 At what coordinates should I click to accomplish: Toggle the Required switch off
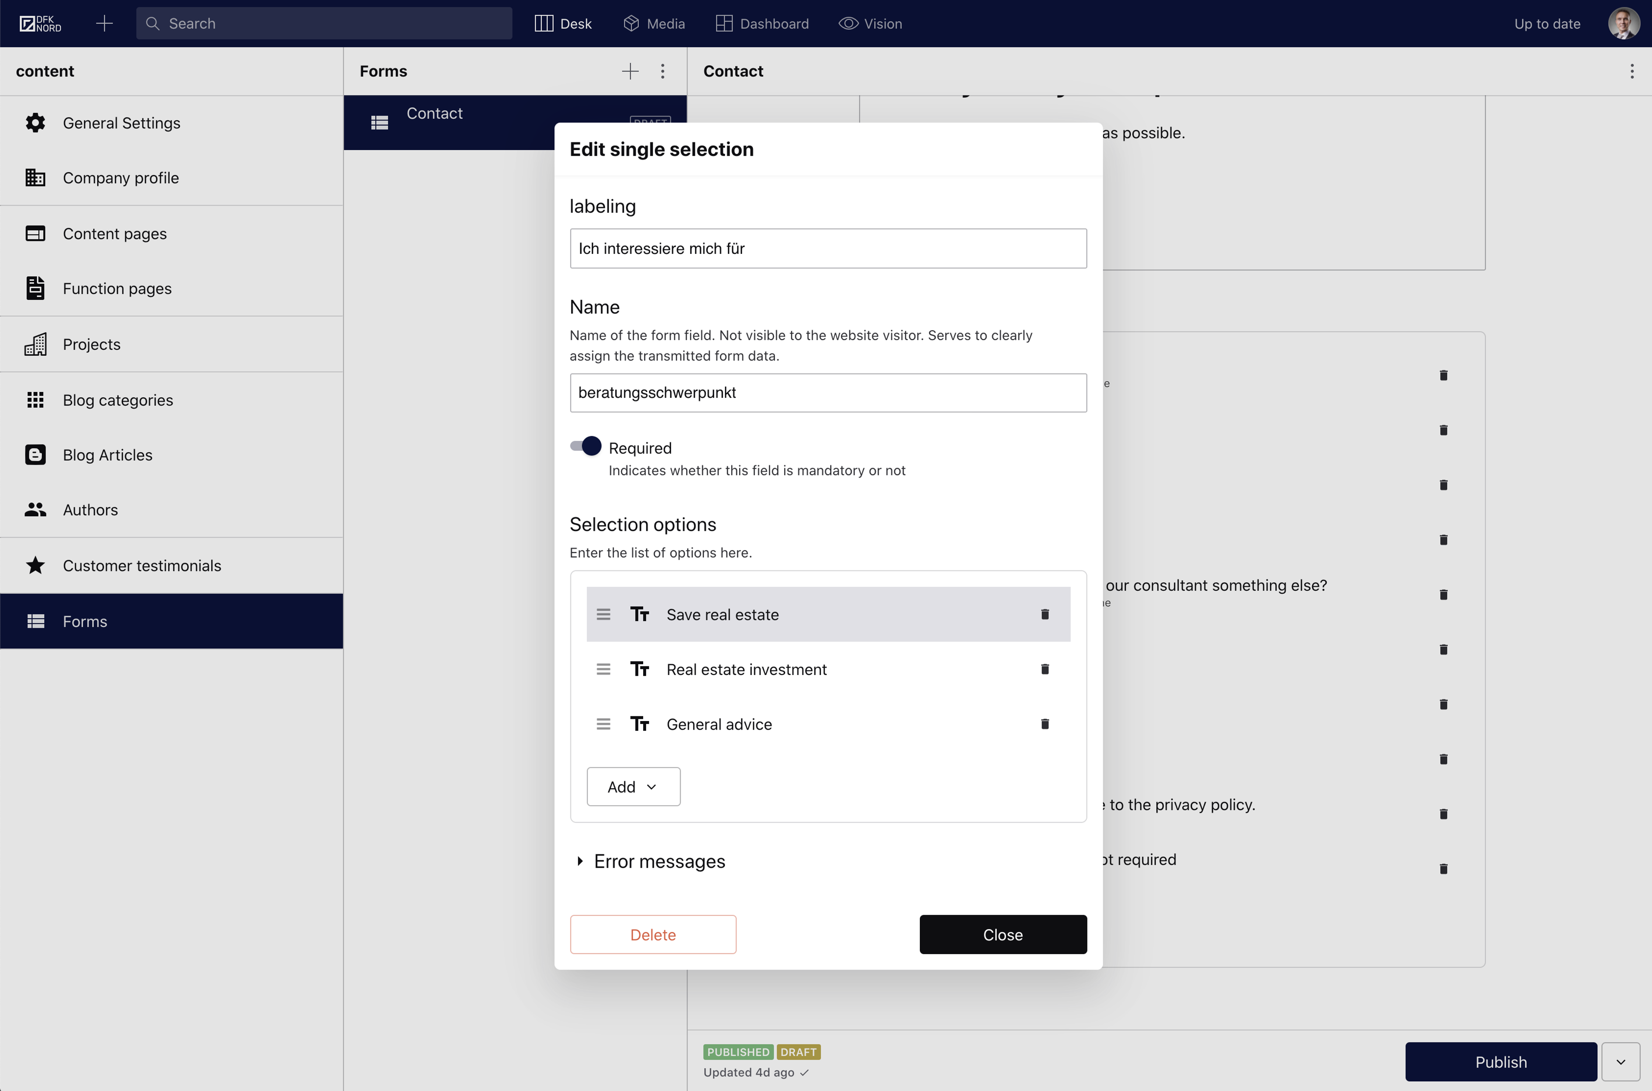click(586, 447)
